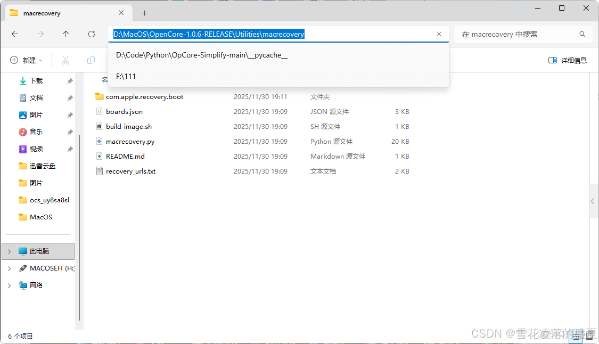Expand the Network (网络) node

click(9, 285)
